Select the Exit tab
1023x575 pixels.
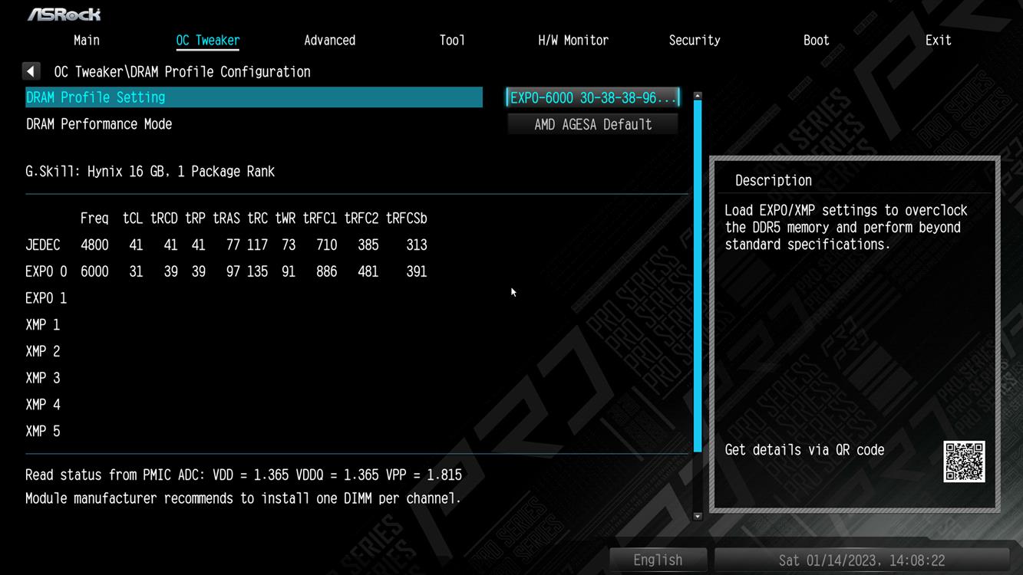coord(938,41)
